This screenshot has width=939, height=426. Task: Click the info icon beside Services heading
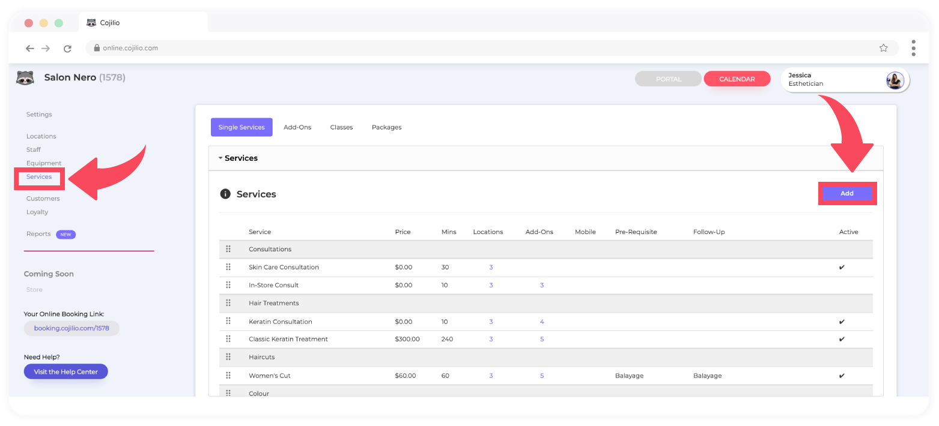click(225, 194)
